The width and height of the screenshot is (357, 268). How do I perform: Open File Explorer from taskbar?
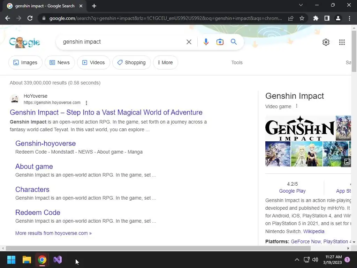tap(26, 260)
